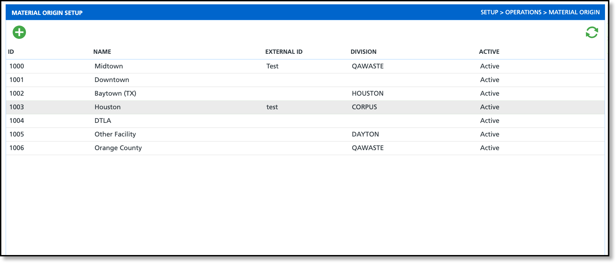Select ID 1002 cell
Viewport: 616px width, 263px height.
point(17,93)
